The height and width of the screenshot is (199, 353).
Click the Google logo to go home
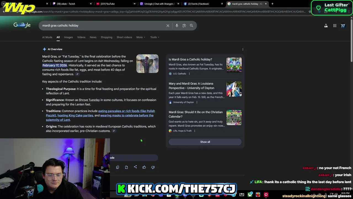click(22, 25)
